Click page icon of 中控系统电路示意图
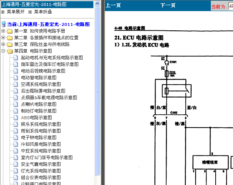Screen dimensions: 233x185 click(16, 151)
